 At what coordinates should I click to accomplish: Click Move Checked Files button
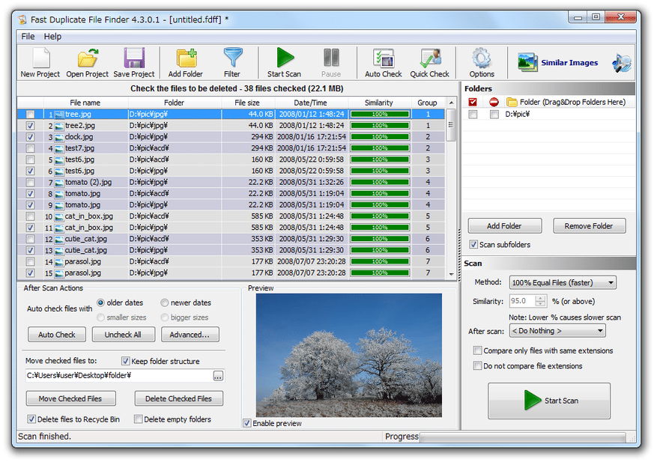pyautogui.click(x=70, y=398)
